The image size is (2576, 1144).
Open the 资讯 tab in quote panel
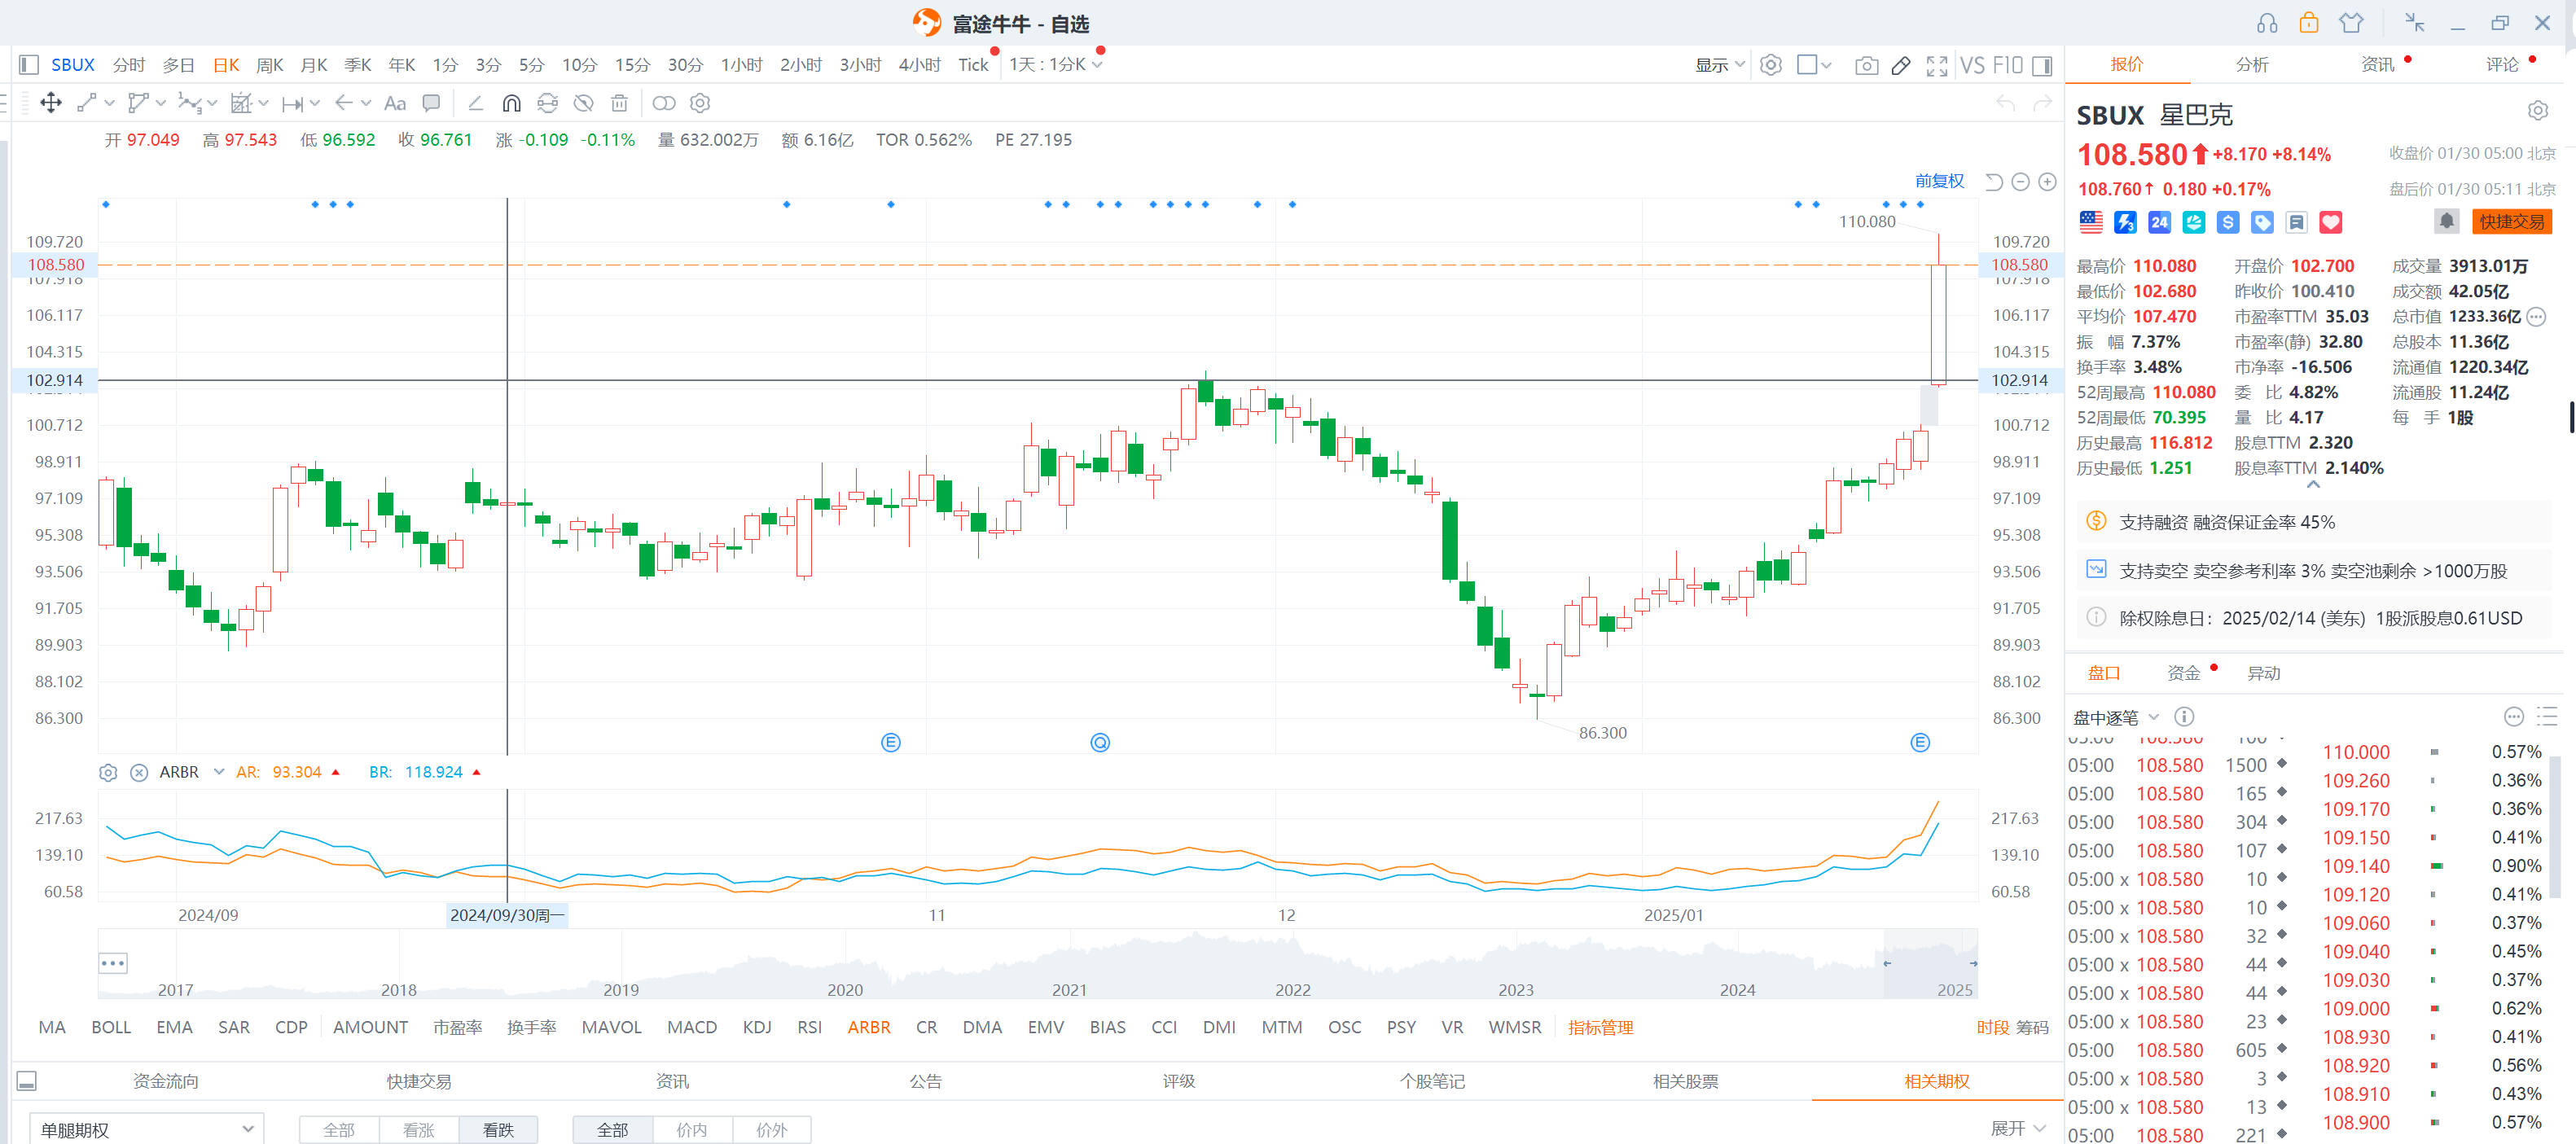click(2377, 65)
